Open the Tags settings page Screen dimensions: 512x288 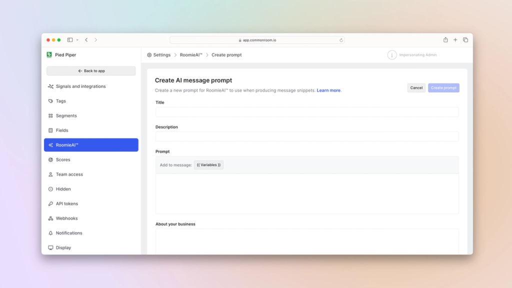tap(91, 101)
